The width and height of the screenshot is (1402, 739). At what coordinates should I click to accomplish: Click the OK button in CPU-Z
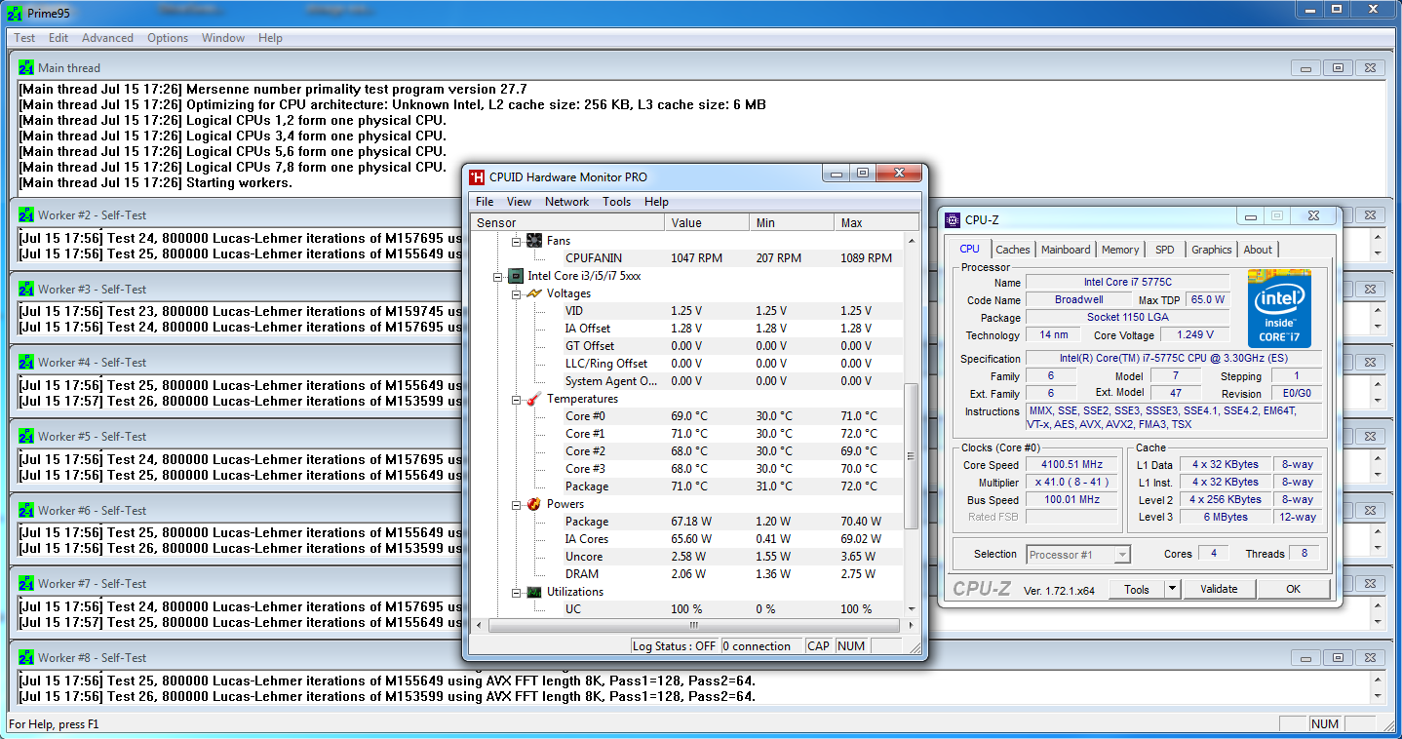[x=1293, y=589]
